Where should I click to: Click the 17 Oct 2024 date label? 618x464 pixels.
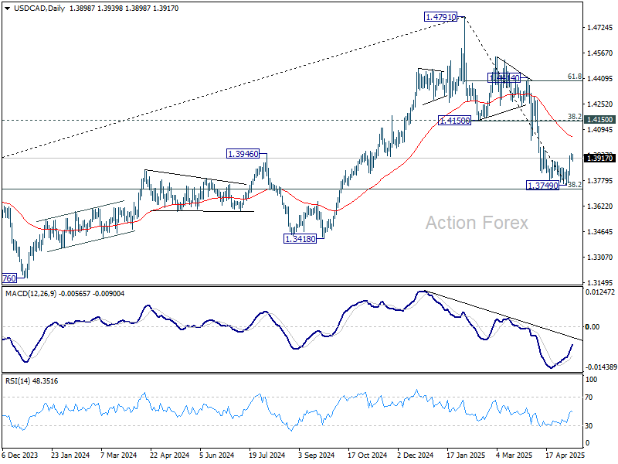(x=366, y=455)
